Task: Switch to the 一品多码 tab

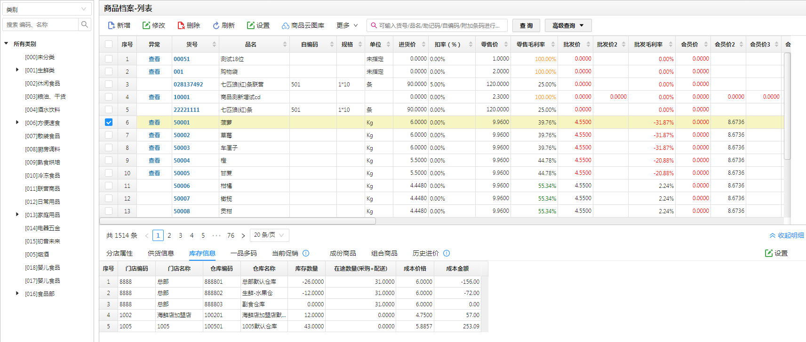Action: [x=244, y=253]
